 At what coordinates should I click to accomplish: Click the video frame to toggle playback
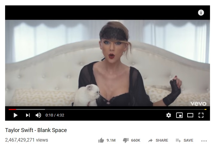point(108,63)
